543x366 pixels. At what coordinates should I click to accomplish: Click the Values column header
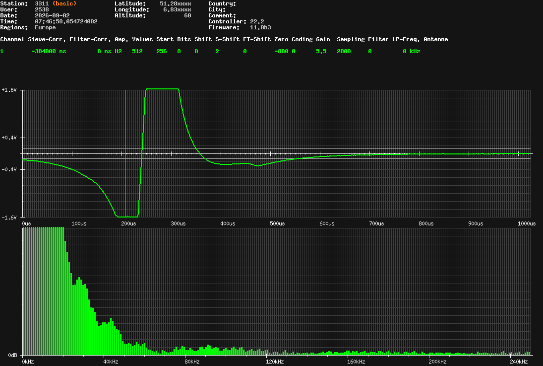142,39
